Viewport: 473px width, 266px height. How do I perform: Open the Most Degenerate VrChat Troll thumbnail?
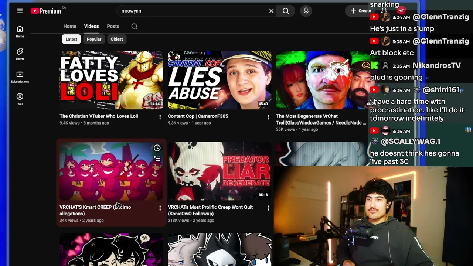click(321, 80)
